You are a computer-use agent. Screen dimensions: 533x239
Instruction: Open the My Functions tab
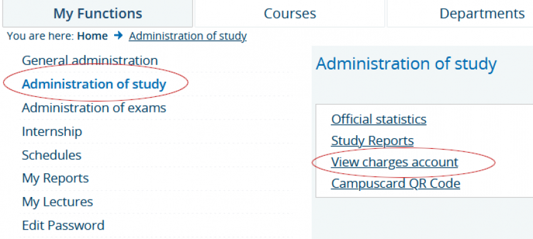tap(98, 14)
